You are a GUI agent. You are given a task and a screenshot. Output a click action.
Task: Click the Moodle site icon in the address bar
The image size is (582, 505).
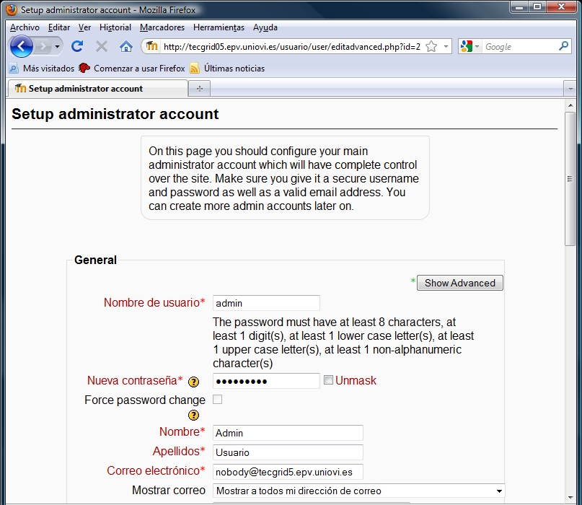tap(151, 46)
